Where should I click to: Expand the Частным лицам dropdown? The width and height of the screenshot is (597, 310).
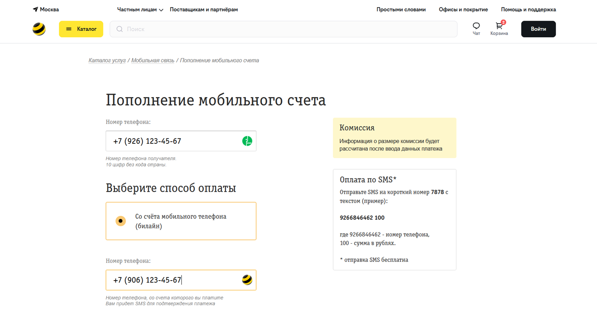[140, 10]
